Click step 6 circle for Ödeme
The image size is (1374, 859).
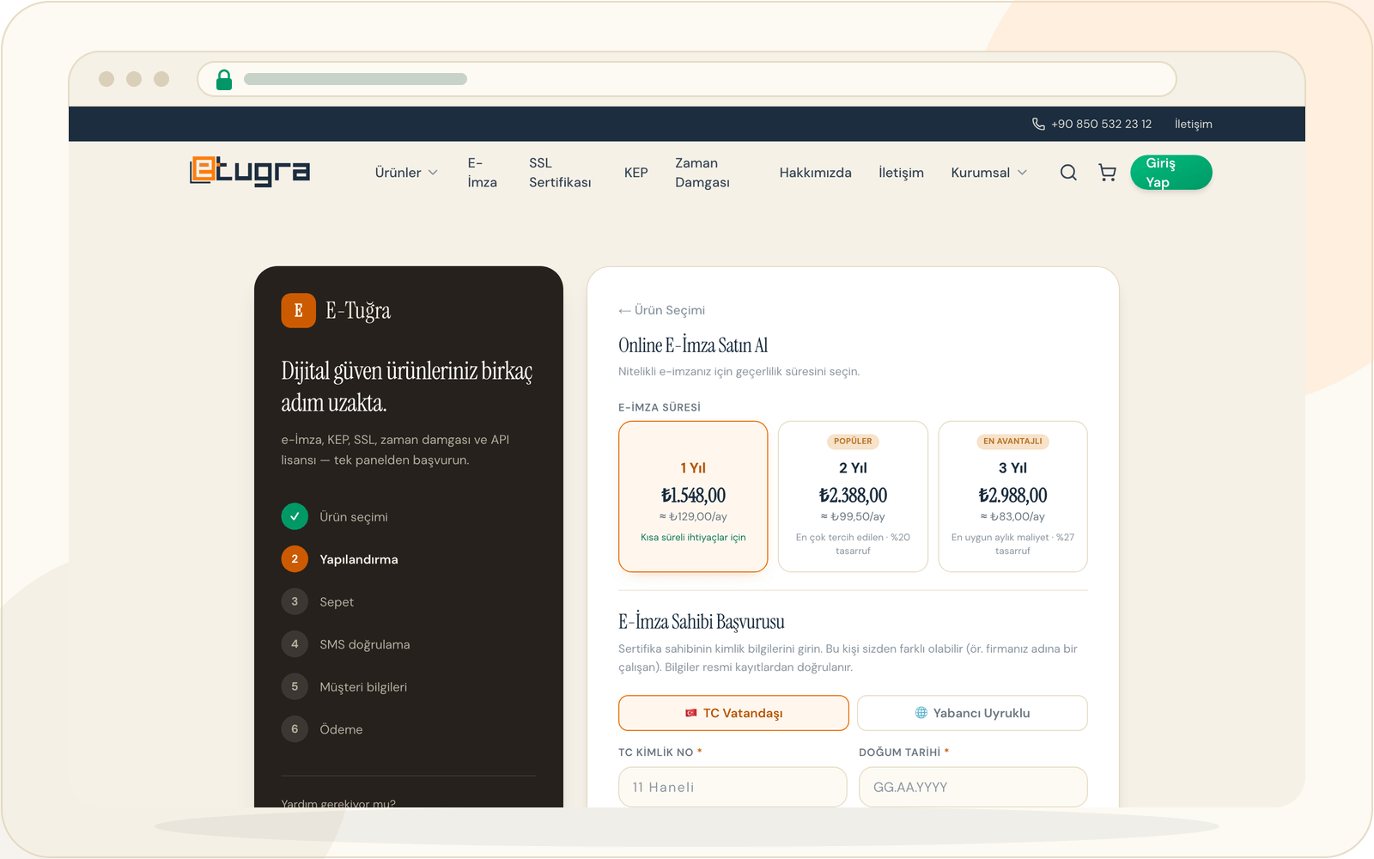coord(295,729)
